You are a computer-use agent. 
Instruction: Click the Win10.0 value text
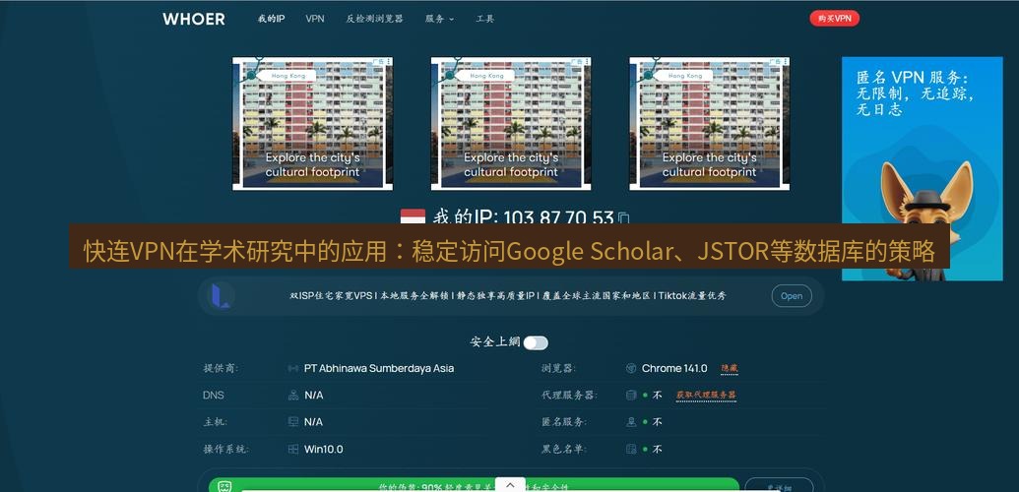tap(324, 449)
